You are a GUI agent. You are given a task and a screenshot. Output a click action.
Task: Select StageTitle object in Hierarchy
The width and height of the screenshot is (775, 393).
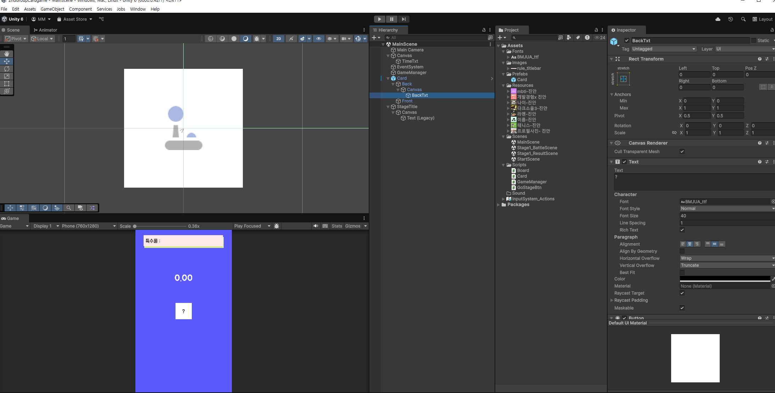tap(407, 107)
